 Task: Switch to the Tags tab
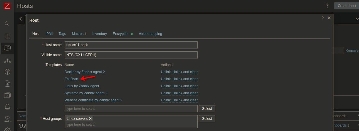pyautogui.click(x=62, y=34)
